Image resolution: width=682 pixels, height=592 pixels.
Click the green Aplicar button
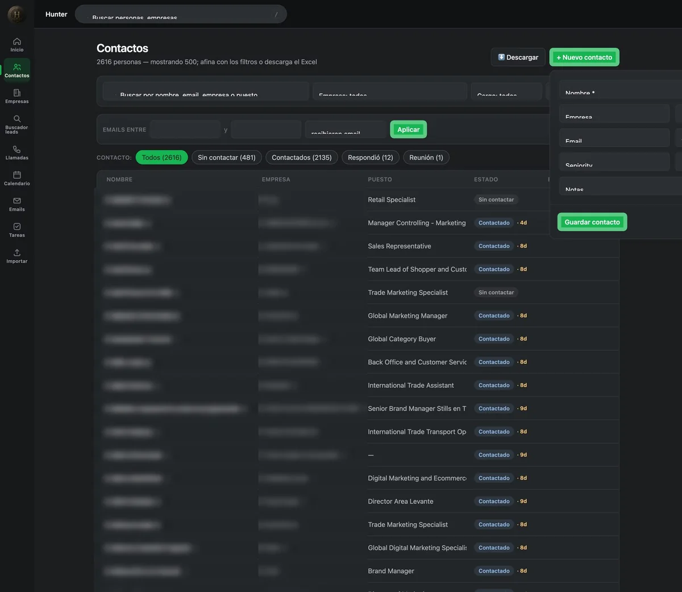click(408, 130)
